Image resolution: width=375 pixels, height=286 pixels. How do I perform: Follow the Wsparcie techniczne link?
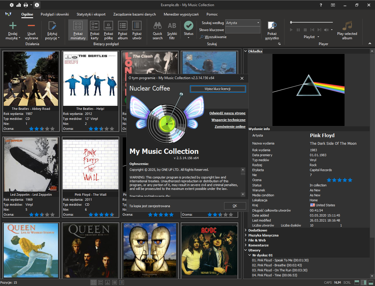tap(229, 120)
